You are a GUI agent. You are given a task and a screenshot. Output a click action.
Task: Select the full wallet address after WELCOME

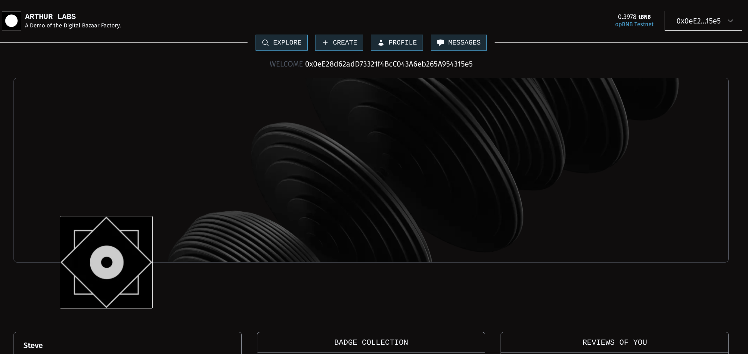[389, 64]
